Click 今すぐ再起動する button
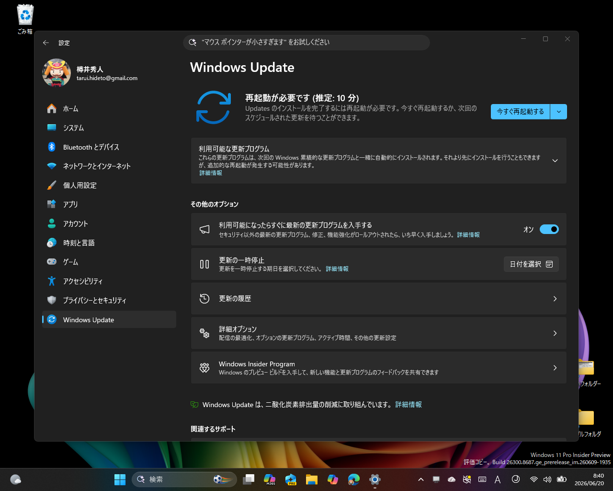The image size is (613, 491). (520, 112)
